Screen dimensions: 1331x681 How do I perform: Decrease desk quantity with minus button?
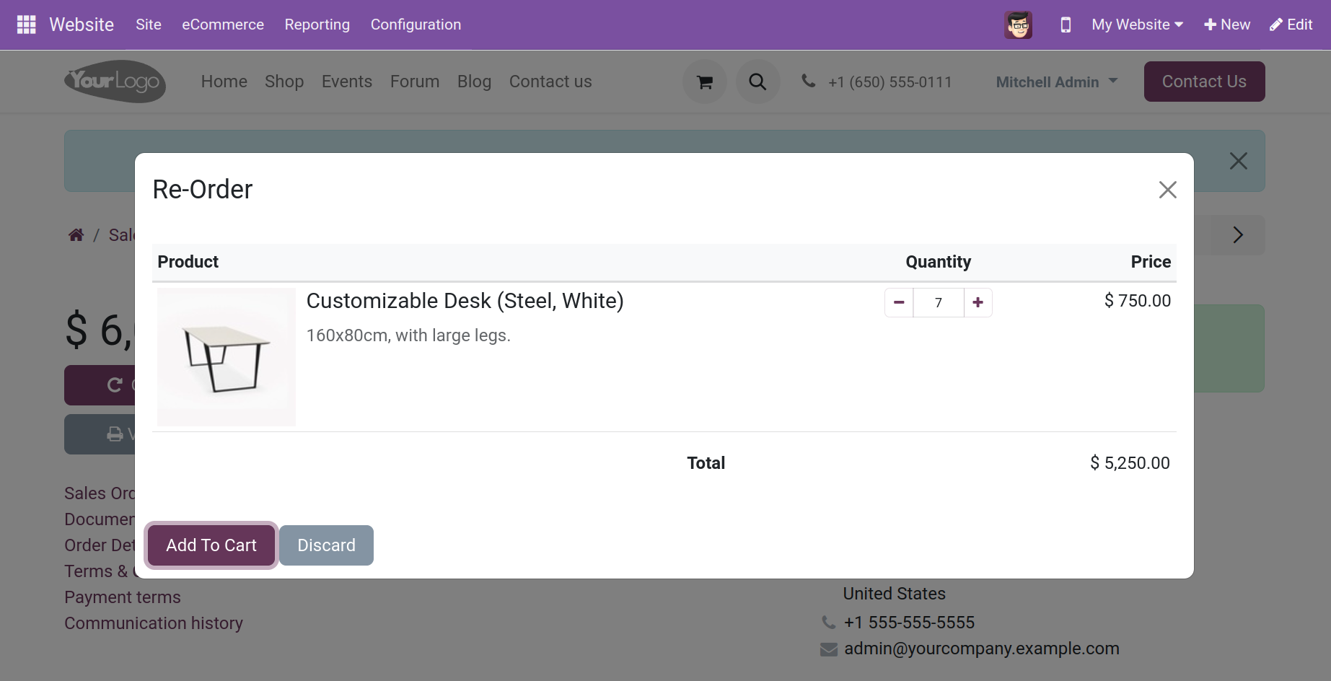[x=899, y=302]
